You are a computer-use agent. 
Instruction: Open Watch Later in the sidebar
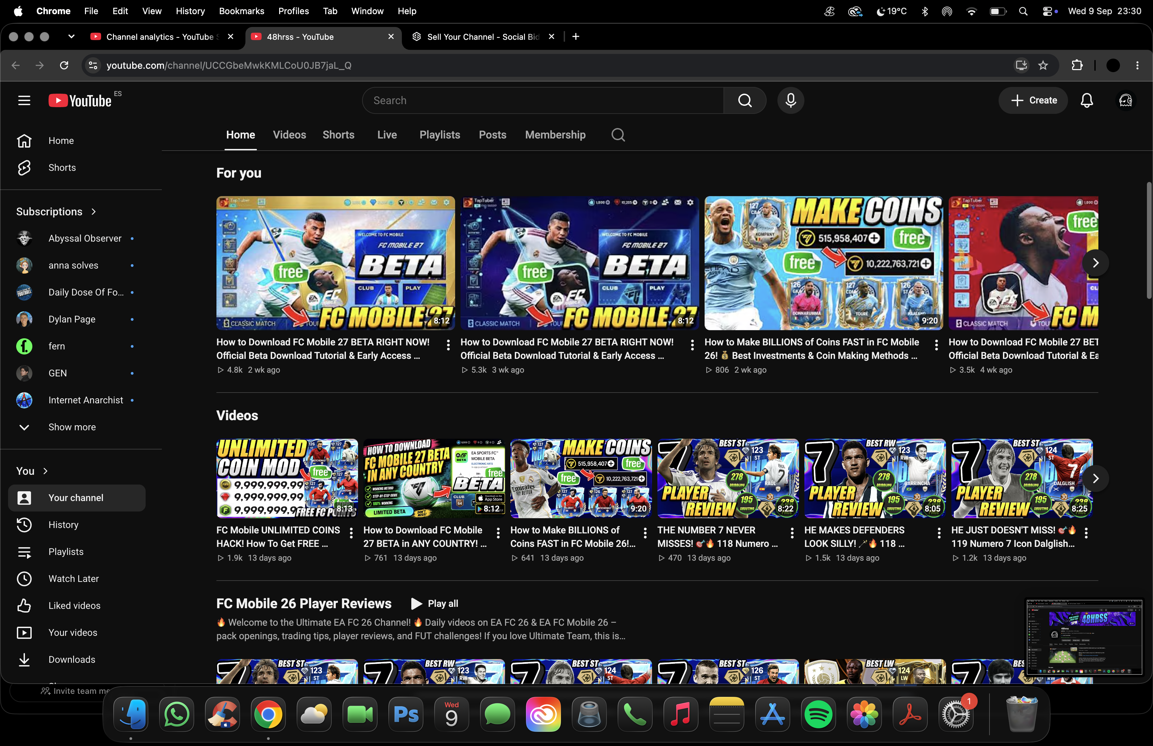pos(73,579)
